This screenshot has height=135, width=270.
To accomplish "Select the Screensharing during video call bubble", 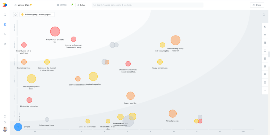I will tap(175, 40).
